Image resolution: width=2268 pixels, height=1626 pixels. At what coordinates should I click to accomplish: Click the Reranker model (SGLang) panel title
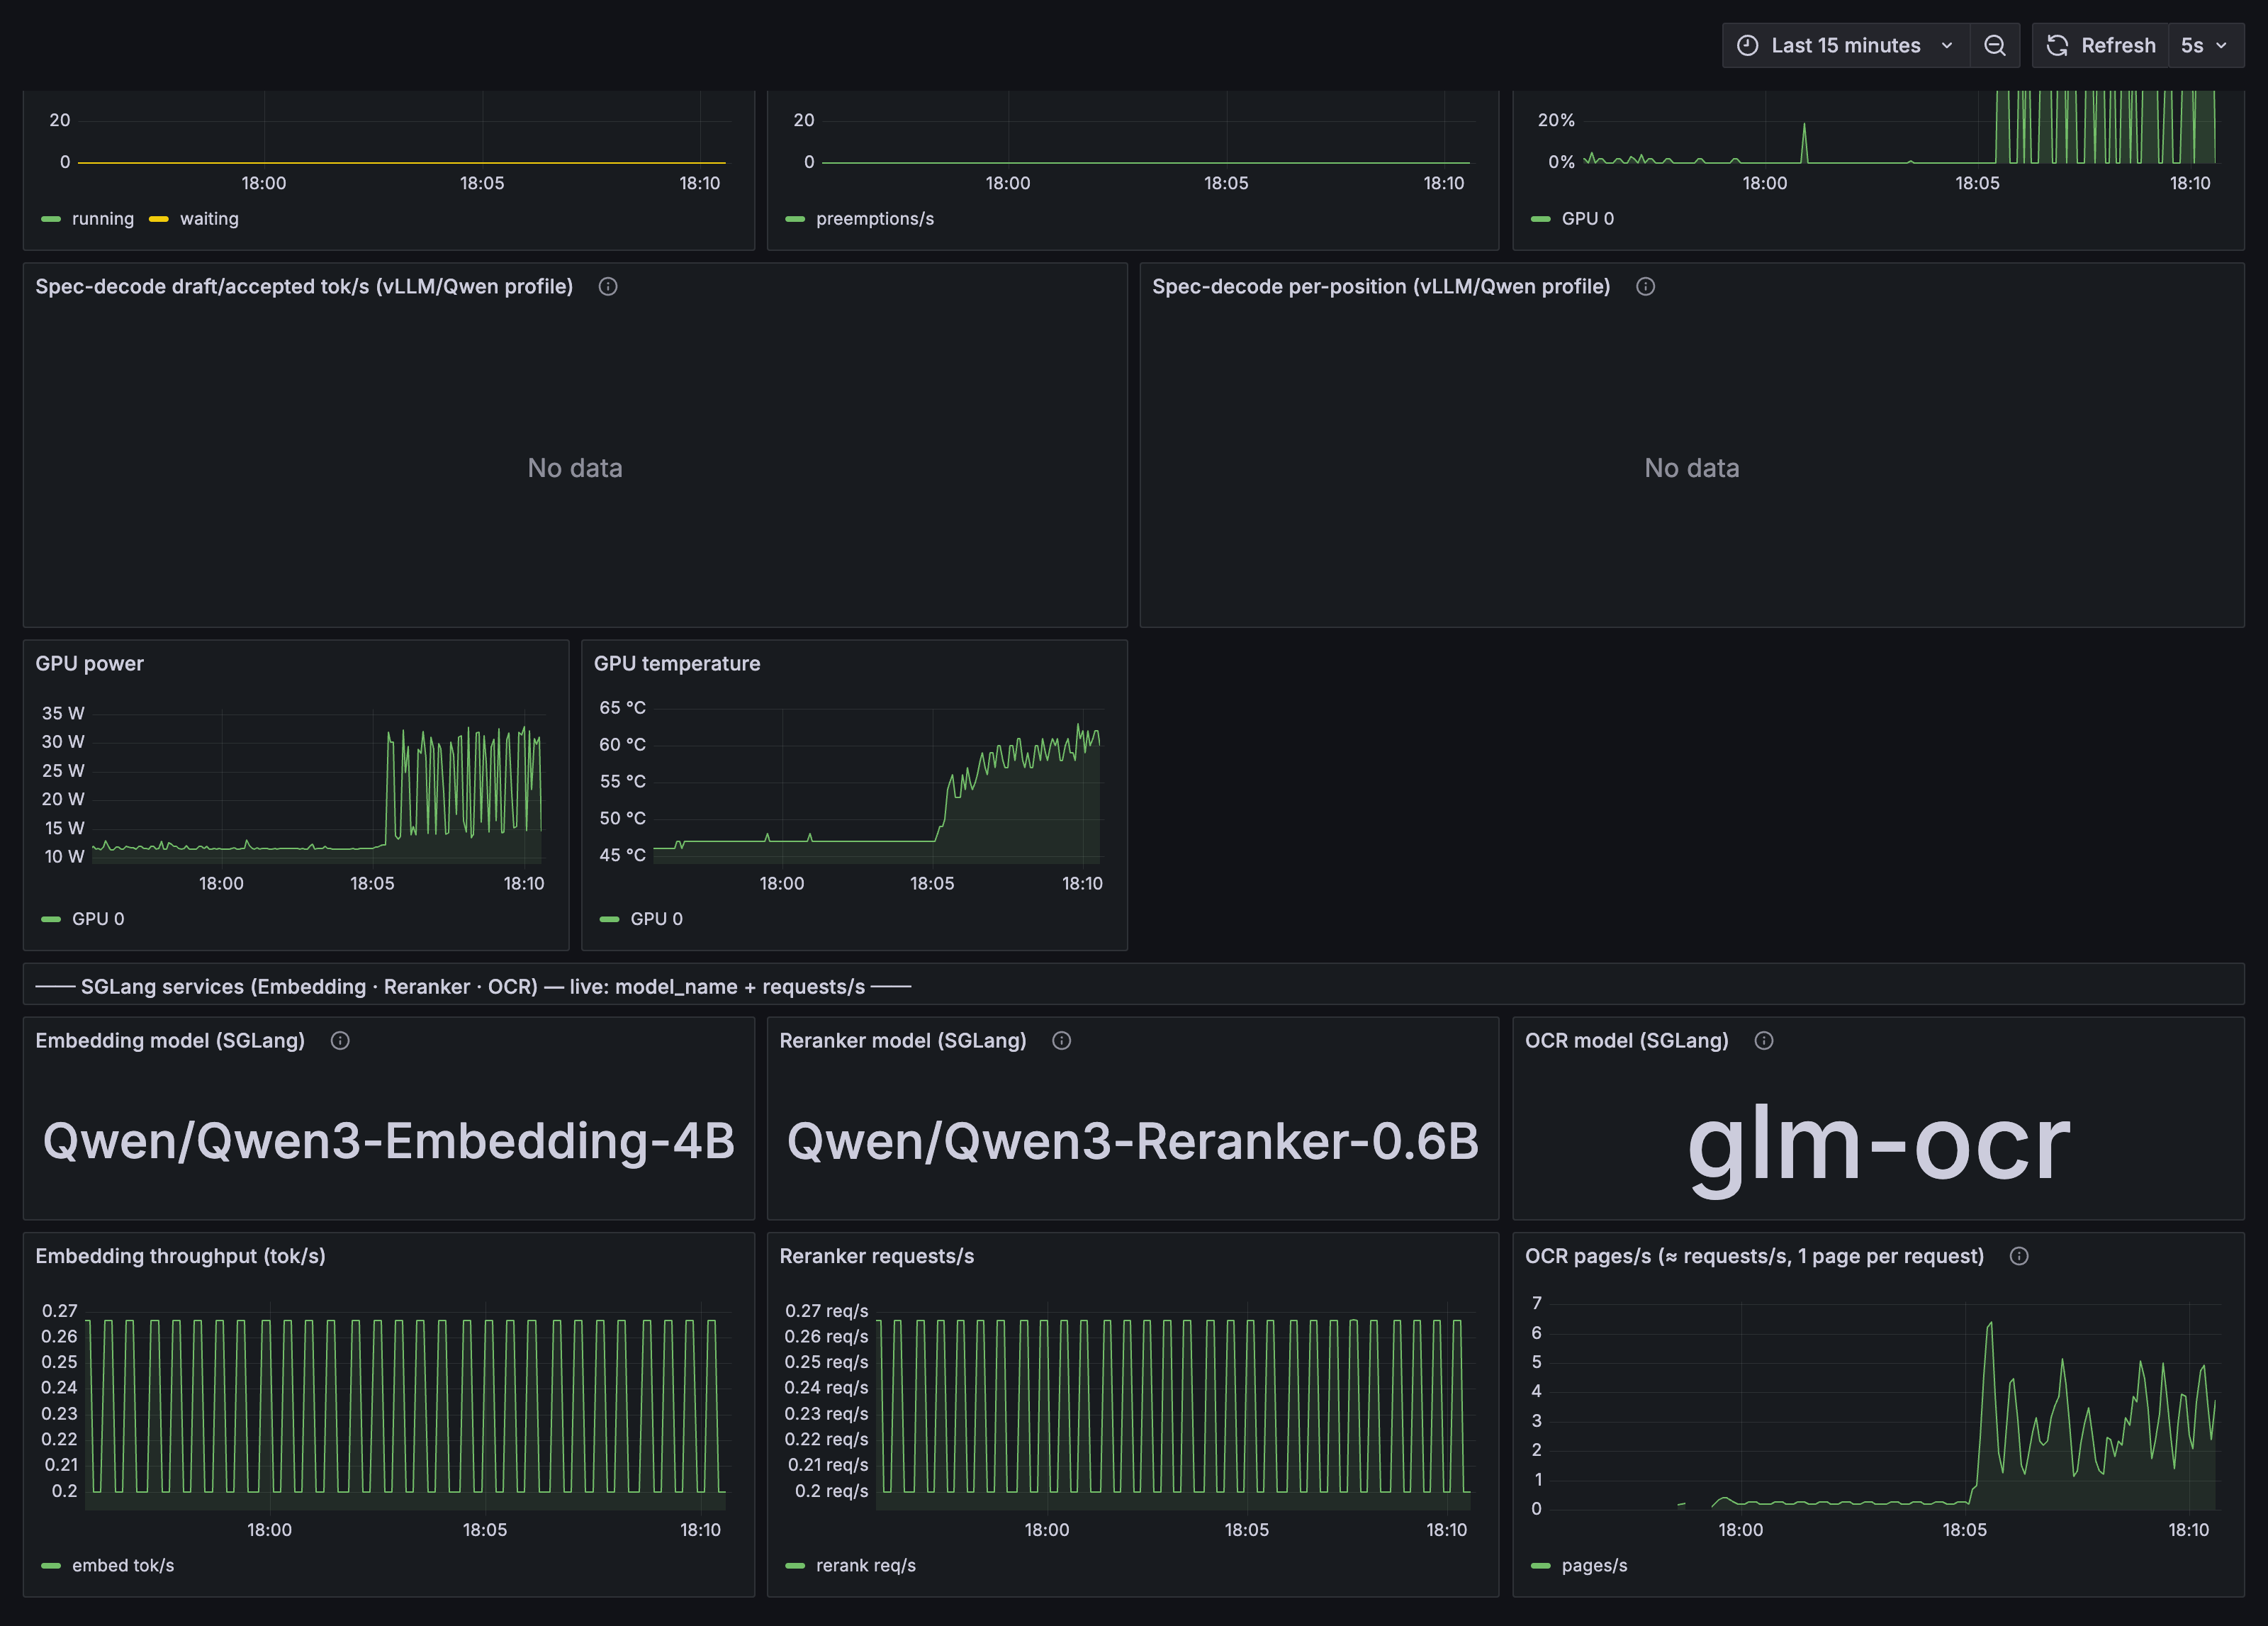coord(903,1041)
